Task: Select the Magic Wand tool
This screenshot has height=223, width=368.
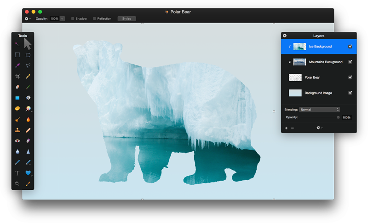Action: pyautogui.click(x=17, y=44)
